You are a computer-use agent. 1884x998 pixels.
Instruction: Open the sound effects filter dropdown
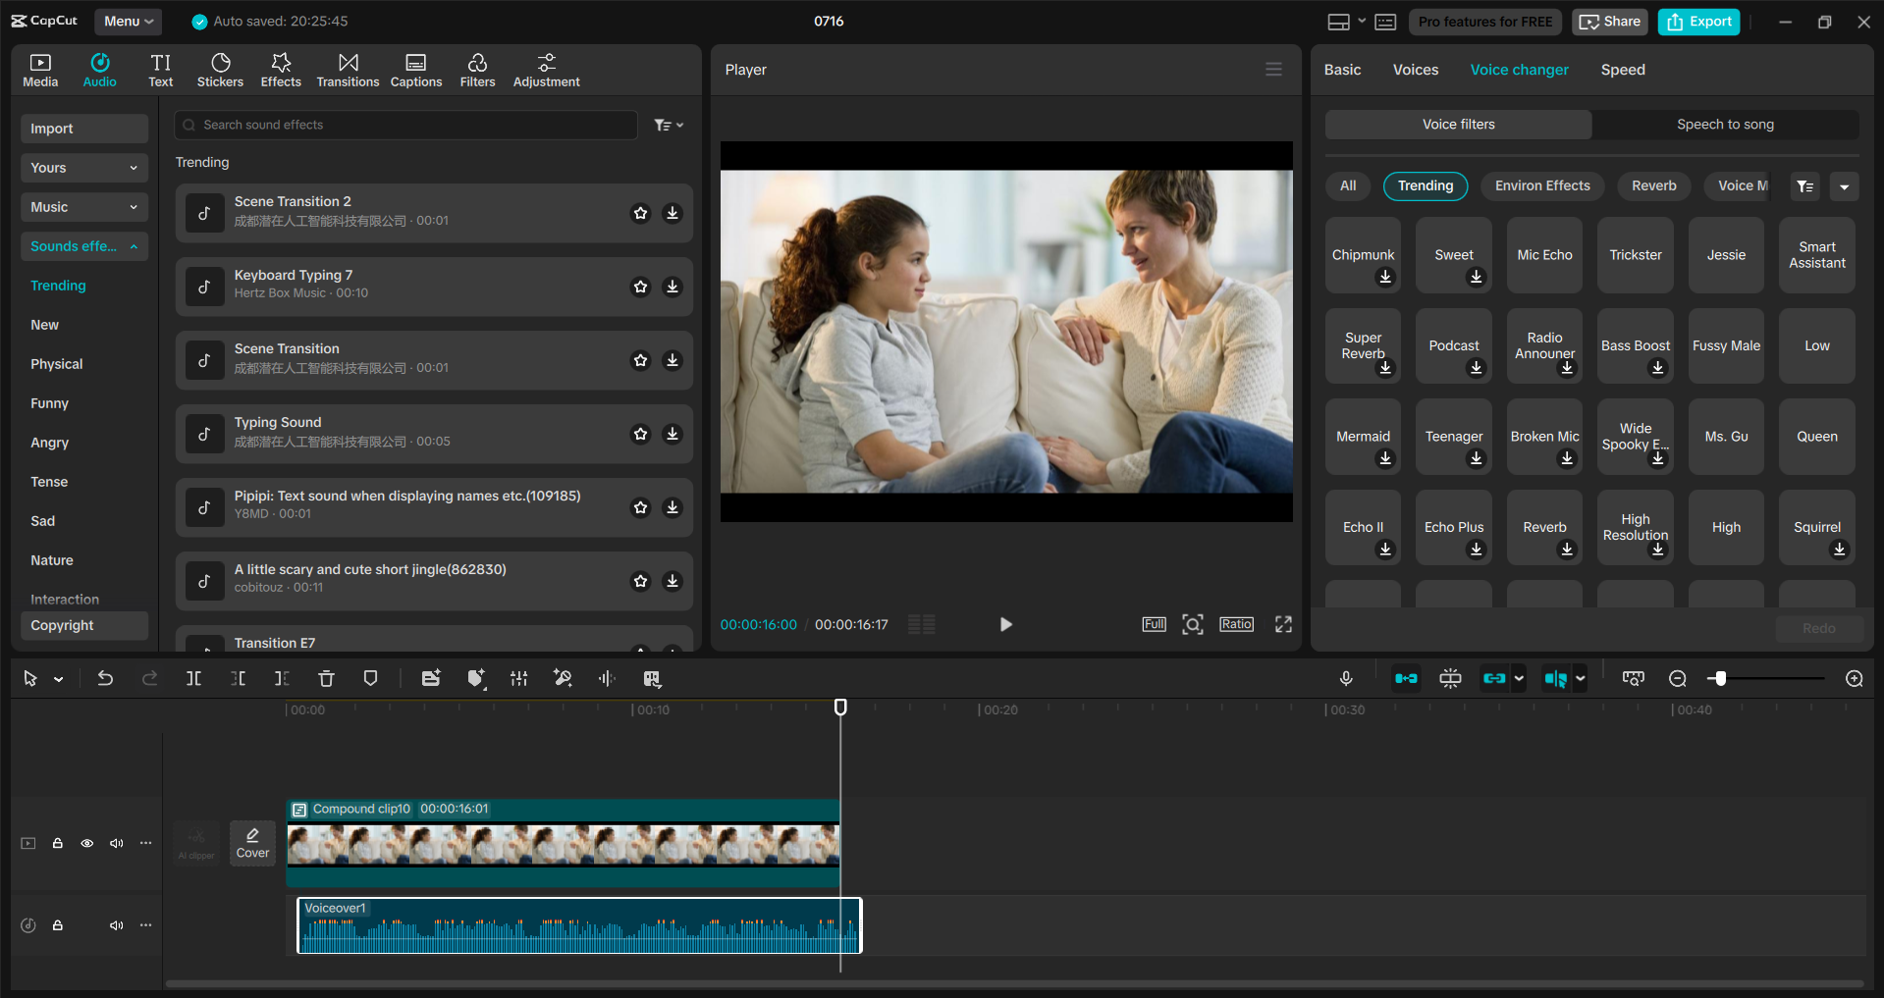[x=669, y=125]
